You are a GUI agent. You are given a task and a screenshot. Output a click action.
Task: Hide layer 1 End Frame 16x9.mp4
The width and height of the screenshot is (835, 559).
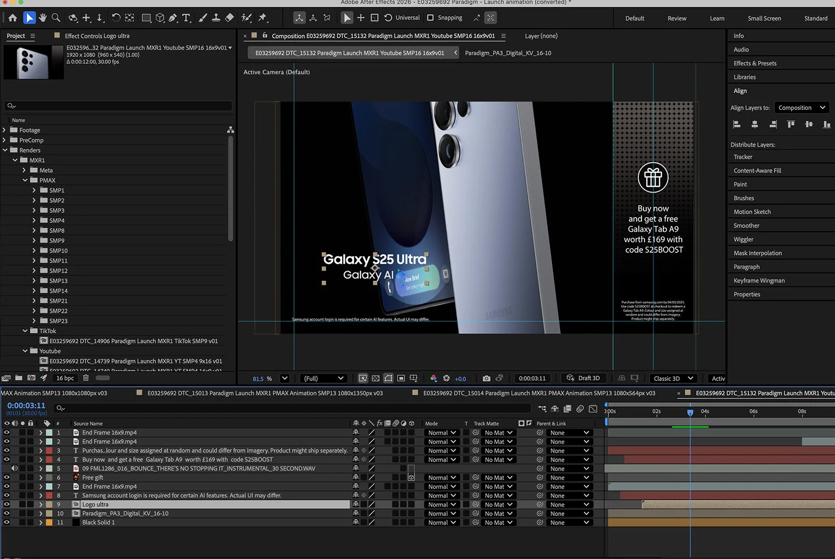[x=7, y=433]
